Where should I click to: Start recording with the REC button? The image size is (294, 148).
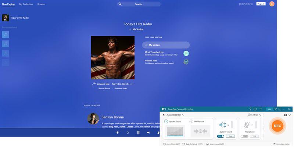pos(277,126)
